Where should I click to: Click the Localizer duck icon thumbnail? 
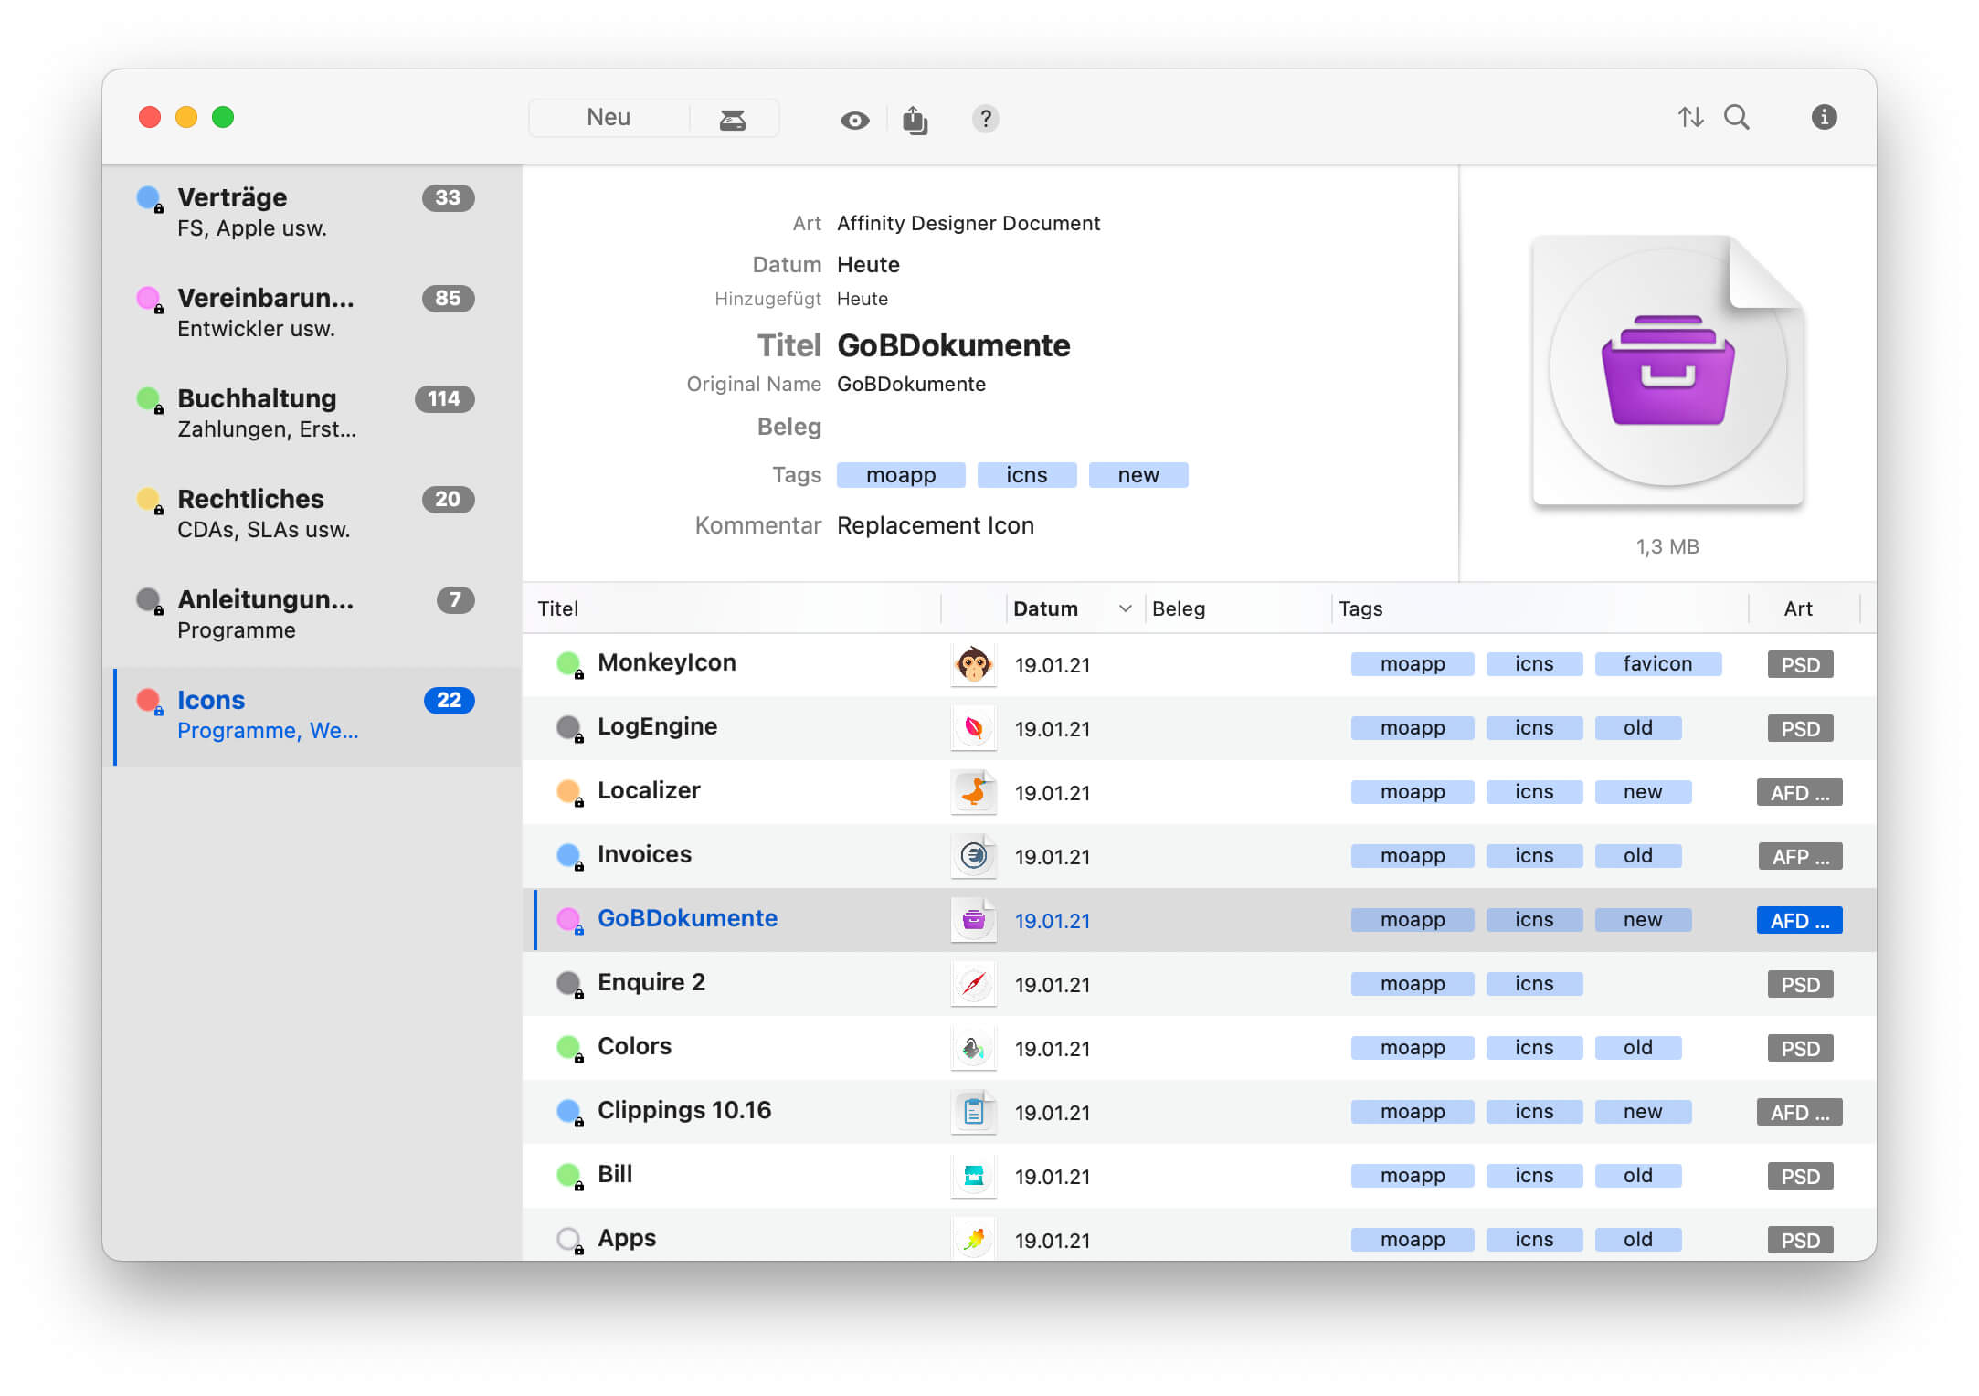[x=973, y=792]
